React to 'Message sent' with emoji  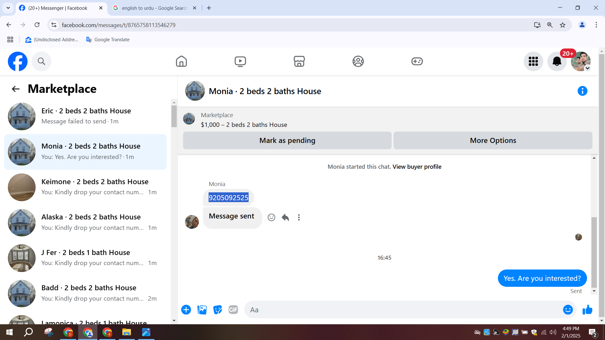271,217
